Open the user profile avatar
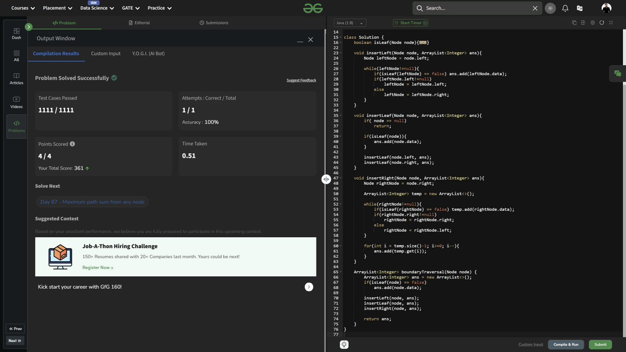Viewport: 626px width, 352px height. (x=606, y=8)
